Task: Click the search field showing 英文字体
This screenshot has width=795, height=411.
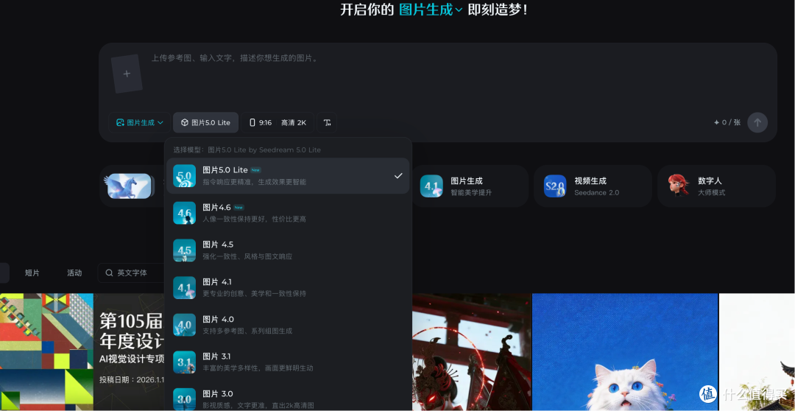Action: point(132,273)
